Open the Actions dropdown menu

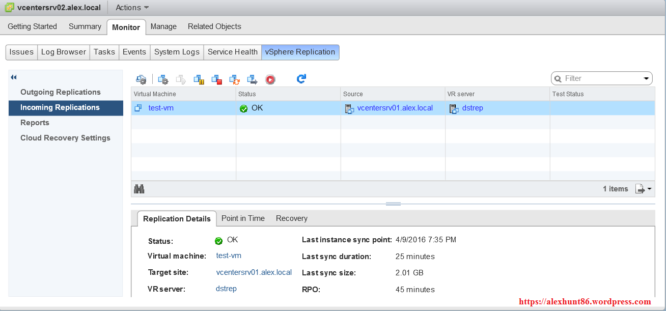pyautogui.click(x=132, y=8)
